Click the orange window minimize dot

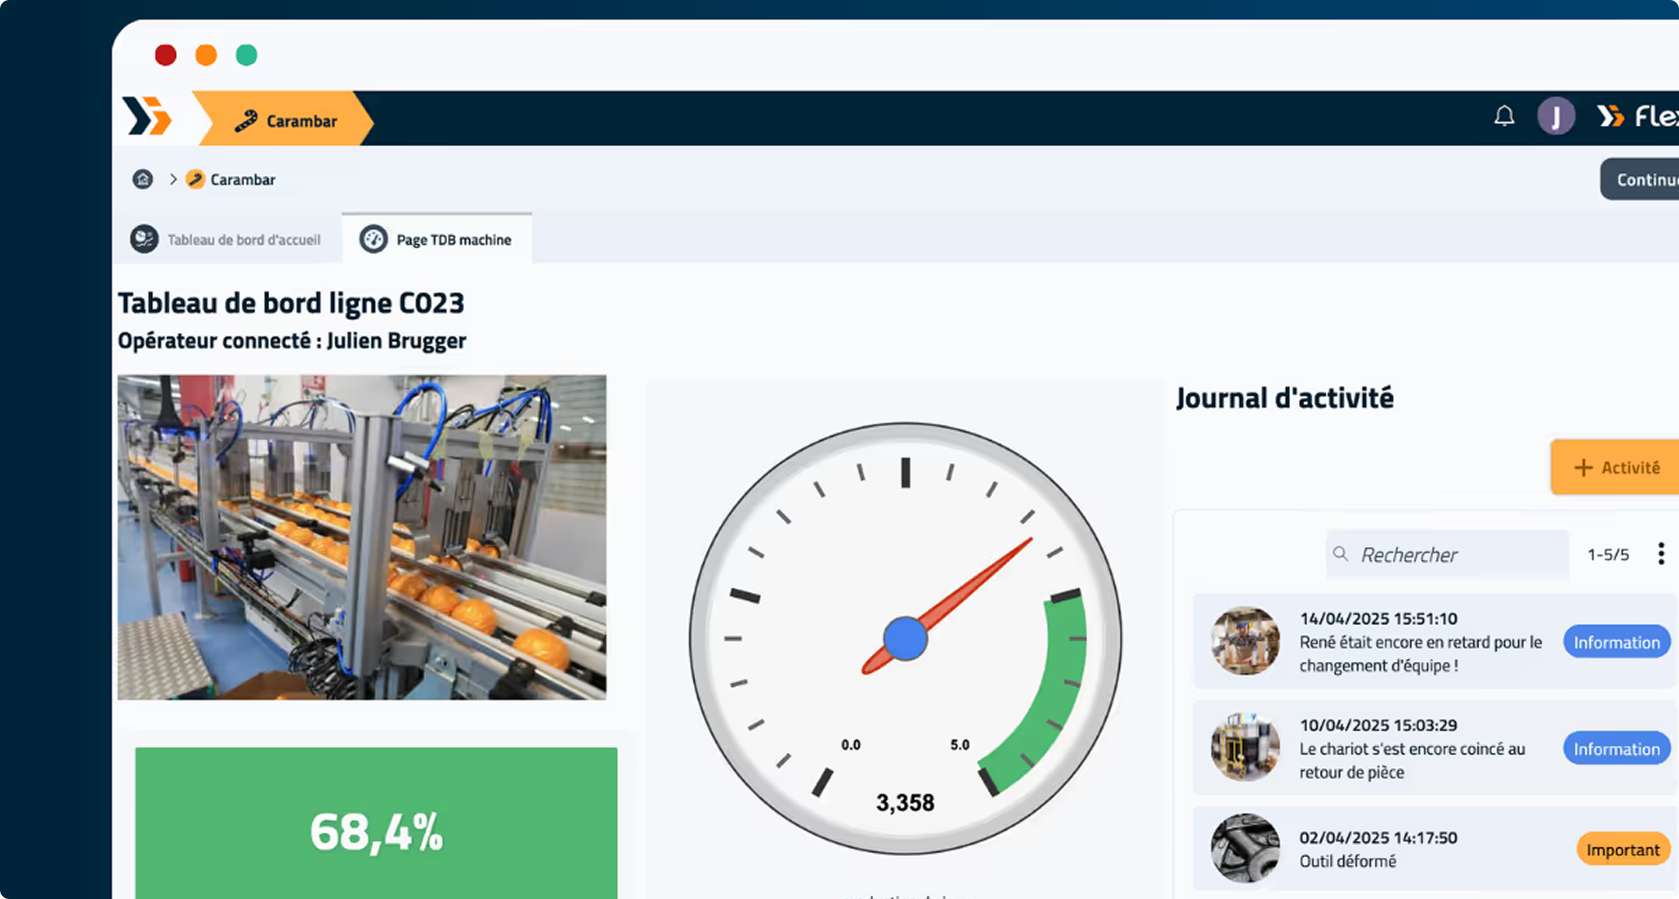point(206,55)
